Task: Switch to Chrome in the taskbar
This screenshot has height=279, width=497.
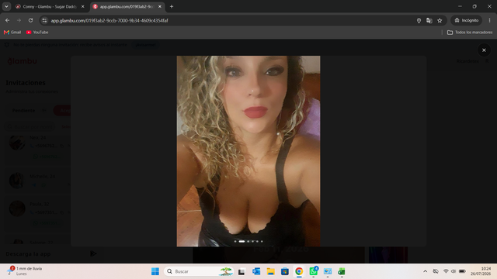Action: click(x=299, y=271)
